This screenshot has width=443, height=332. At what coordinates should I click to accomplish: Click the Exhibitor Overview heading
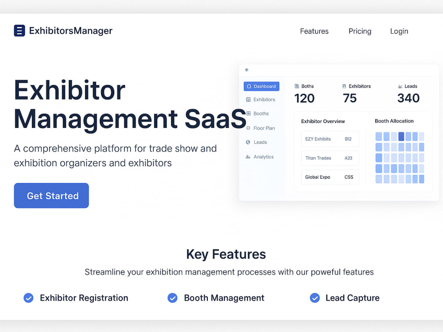pyautogui.click(x=323, y=121)
